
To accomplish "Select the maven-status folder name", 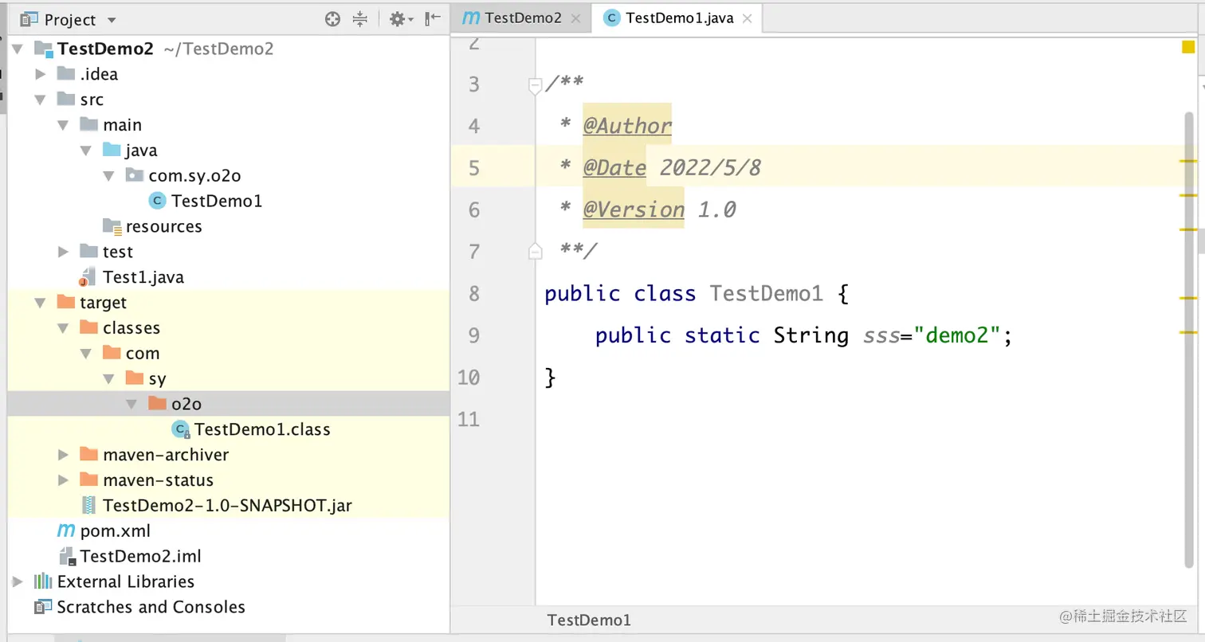I will coord(158,480).
